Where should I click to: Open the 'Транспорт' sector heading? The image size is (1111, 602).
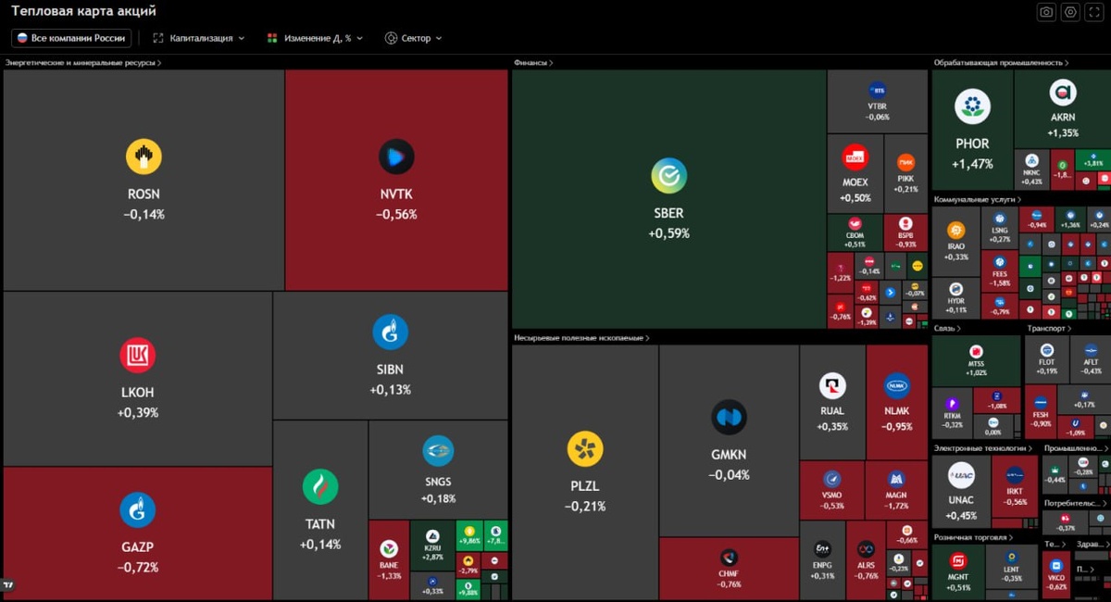pyautogui.click(x=1049, y=328)
